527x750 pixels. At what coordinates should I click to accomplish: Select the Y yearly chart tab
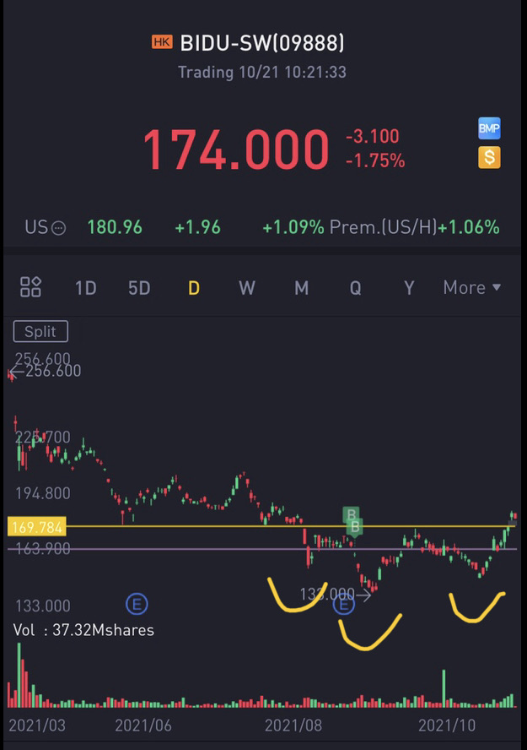[409, 288]
